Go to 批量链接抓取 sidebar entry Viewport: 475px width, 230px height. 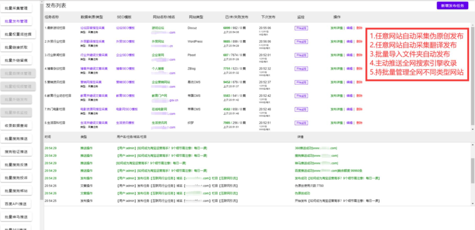[x=16, y=47]
